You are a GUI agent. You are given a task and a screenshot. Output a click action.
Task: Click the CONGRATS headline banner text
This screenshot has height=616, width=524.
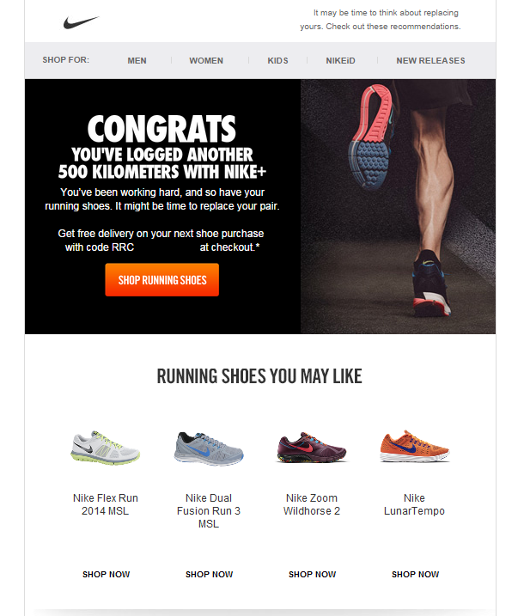pos(161,129)
